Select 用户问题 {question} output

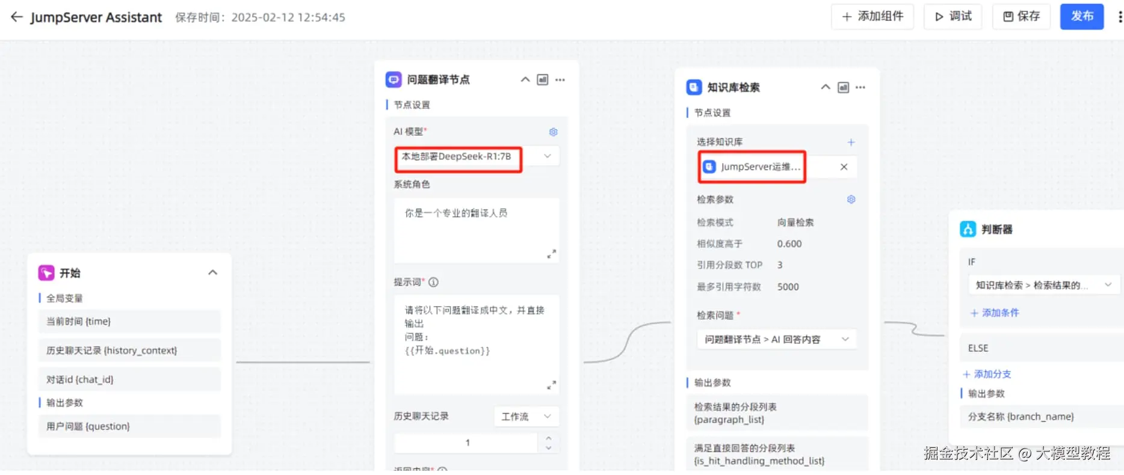(x=129, y=426)
